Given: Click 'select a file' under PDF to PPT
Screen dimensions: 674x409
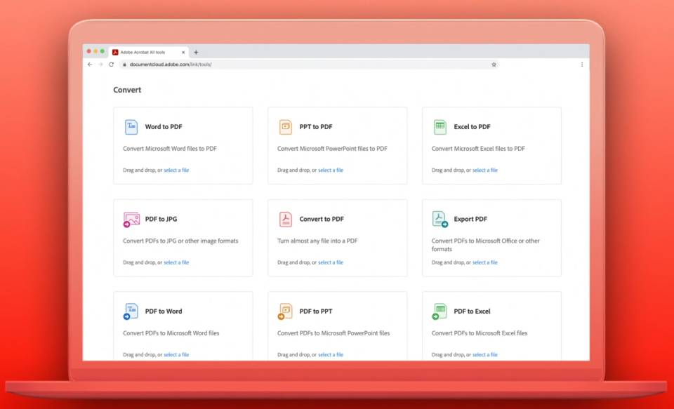Looking at the screenshot, I should pyautogui.click(x=331, y=355).
